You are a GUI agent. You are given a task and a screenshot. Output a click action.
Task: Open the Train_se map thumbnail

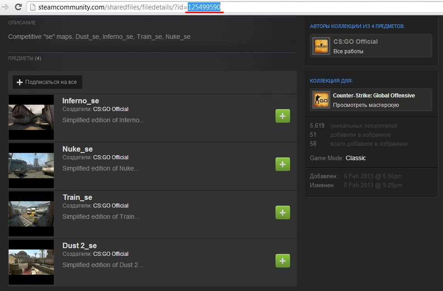[x=31, y=214]
